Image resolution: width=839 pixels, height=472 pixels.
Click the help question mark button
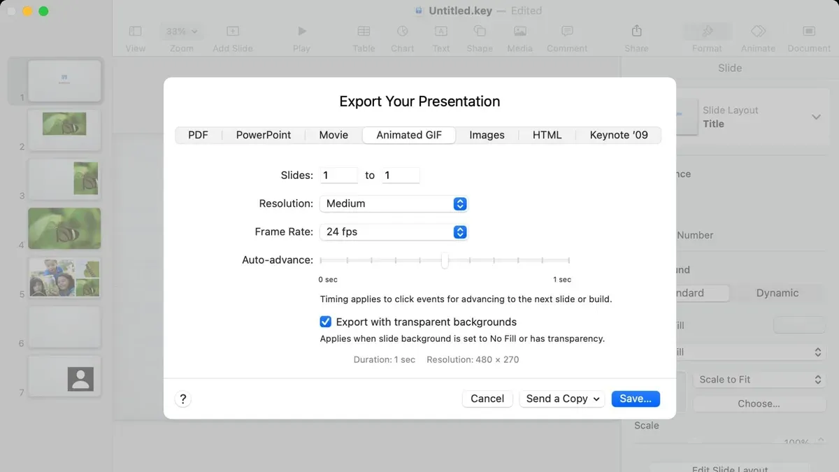(182, 399)
